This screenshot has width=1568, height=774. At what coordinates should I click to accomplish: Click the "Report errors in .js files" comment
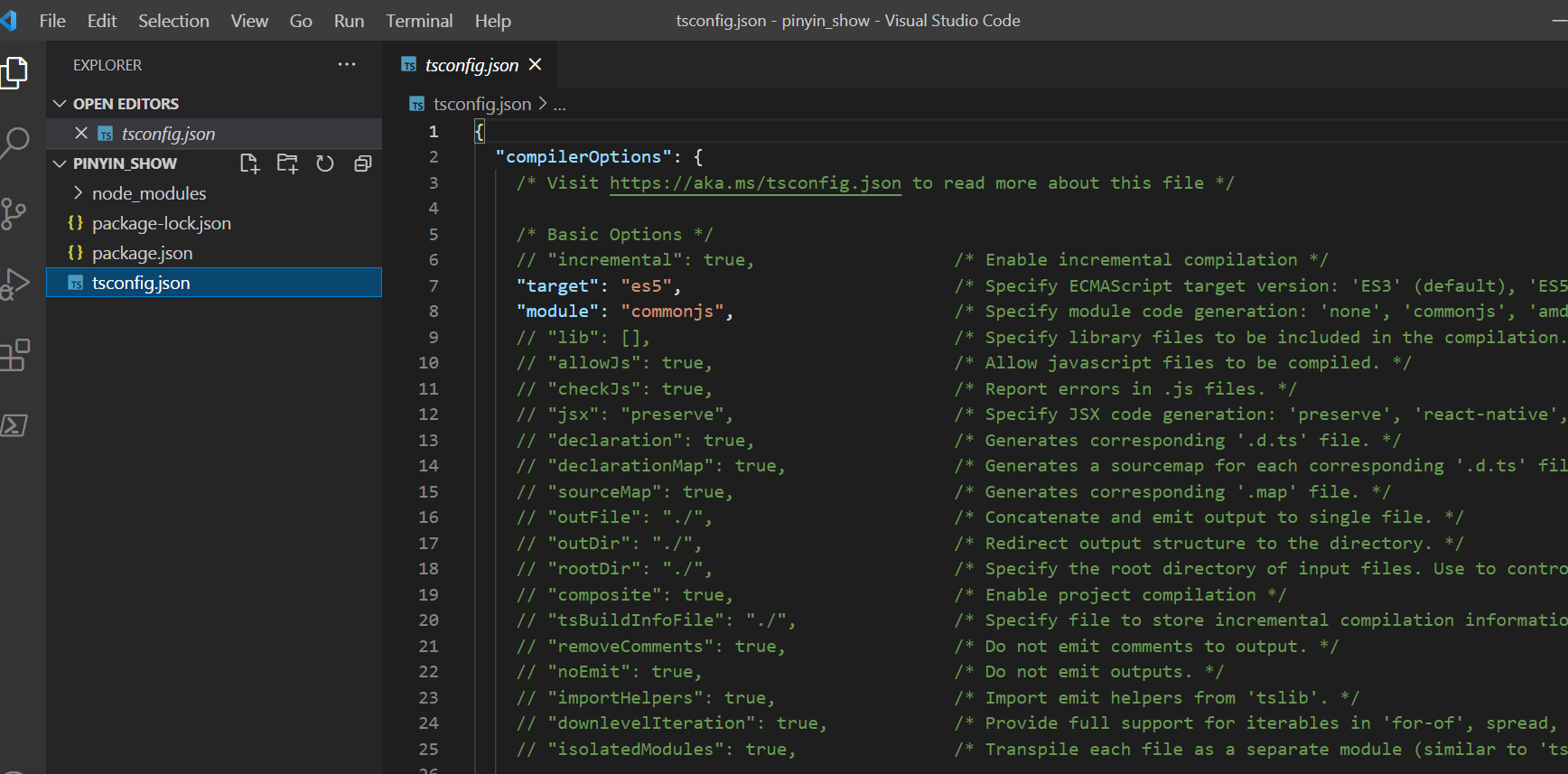coord(1125,389)
